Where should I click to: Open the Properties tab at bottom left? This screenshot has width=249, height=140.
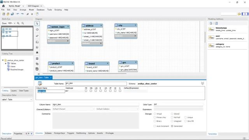pyautogui.click(x=18, y=133)
